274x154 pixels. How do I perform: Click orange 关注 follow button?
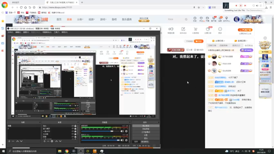pyautogui.click(x=199, y=41)
